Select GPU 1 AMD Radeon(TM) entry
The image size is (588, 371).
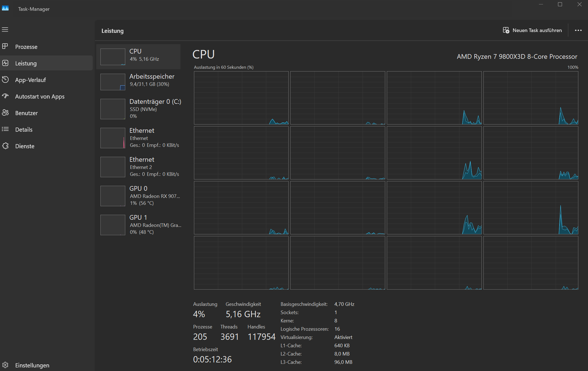[x=139, y=225]
